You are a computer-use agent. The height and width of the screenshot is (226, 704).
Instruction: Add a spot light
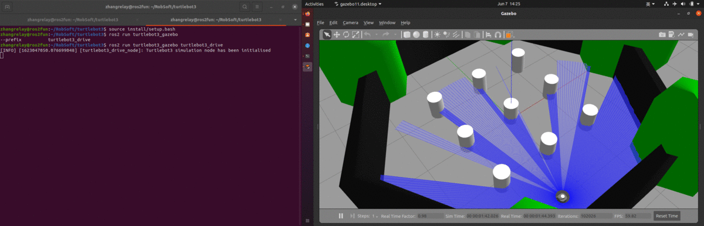click(446, 35)
